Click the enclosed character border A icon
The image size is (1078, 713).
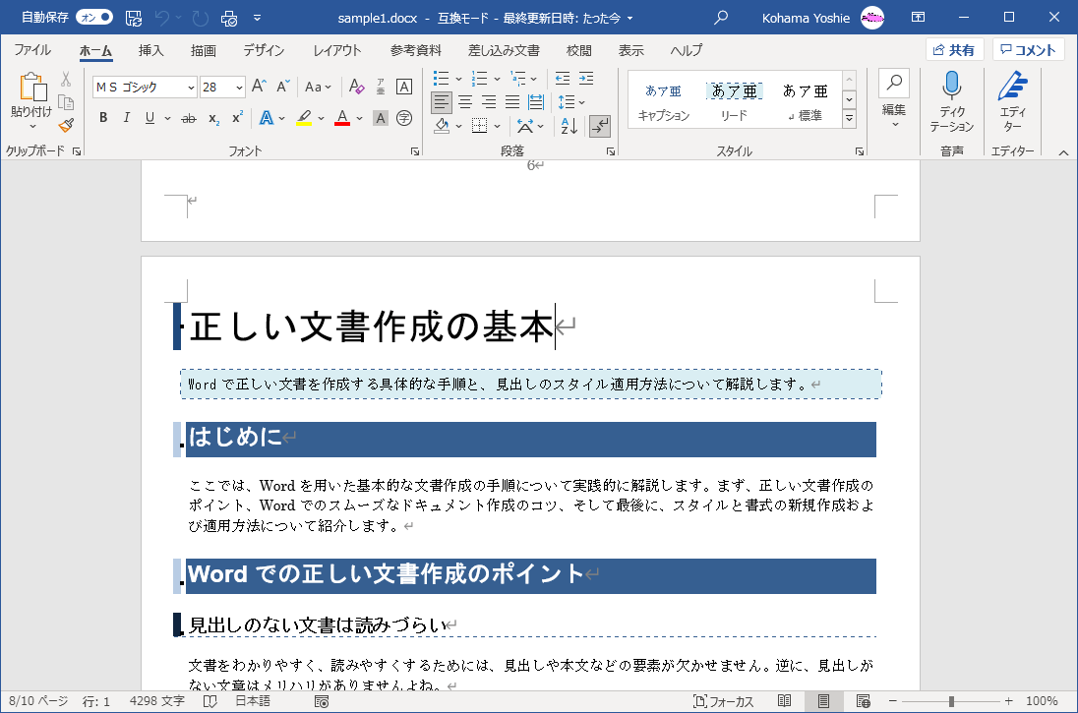point(404,87)
